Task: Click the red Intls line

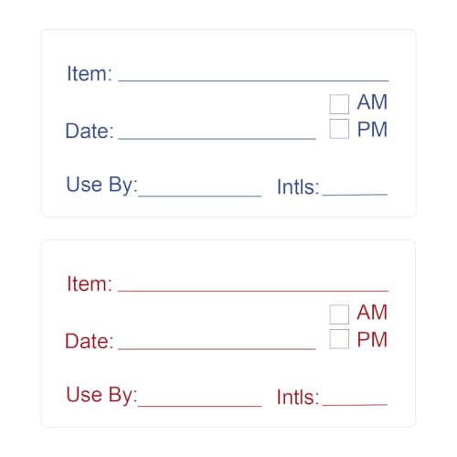Action: coord(355,404)
